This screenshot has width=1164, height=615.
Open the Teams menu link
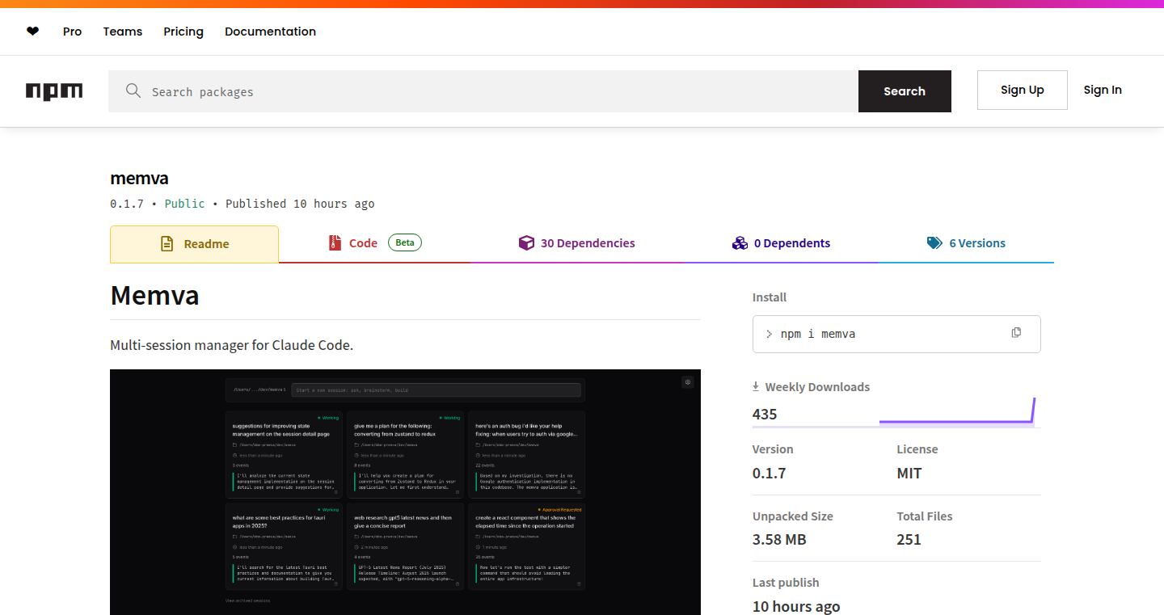123,32
